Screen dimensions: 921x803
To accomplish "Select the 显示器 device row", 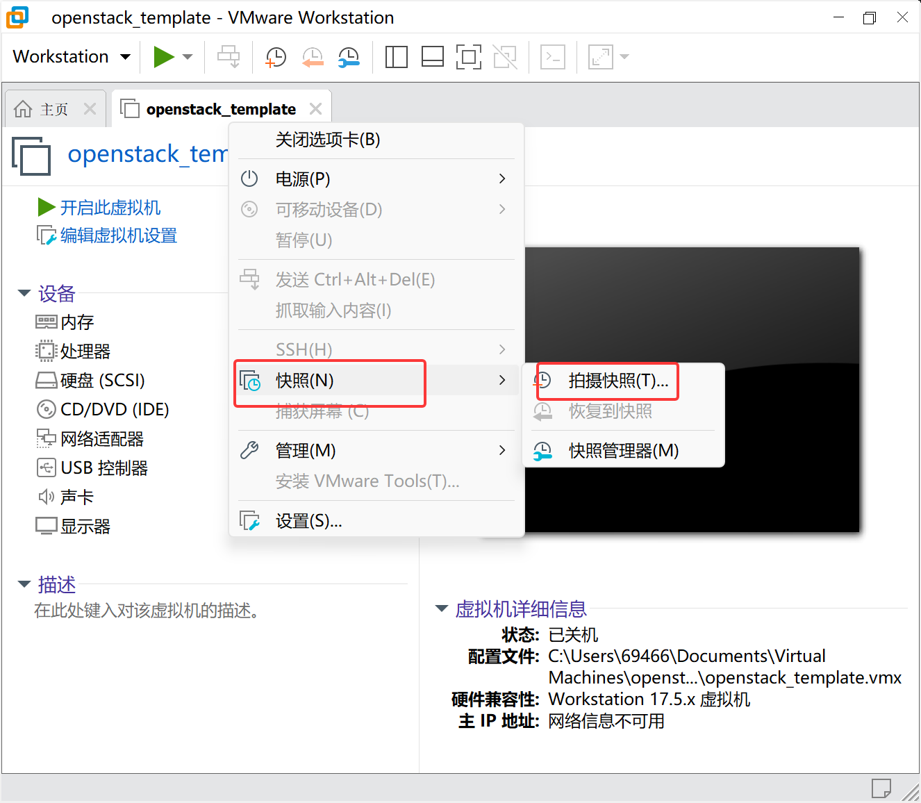I will (x=73, y=527).
